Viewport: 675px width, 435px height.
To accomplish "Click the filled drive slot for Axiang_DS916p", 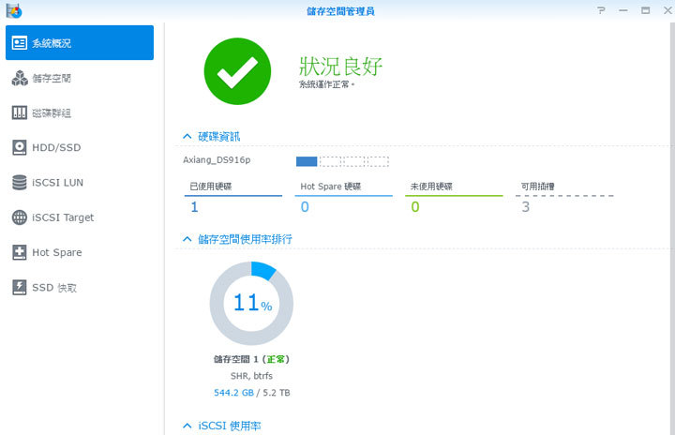I will coord(307,160).
